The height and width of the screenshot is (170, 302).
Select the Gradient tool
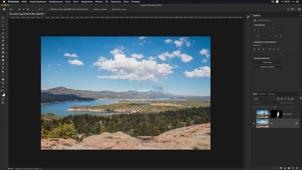3,52
